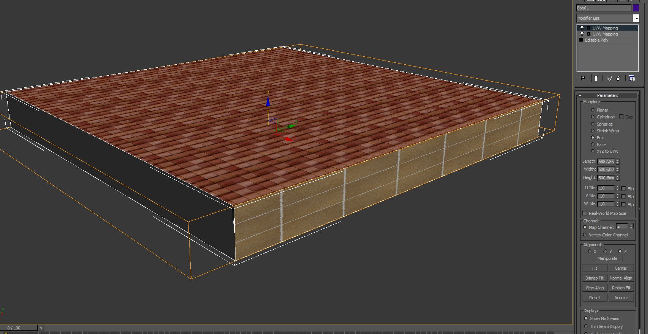The width and height of the screenshot is (648, 334).
Task: Expand the top UVW Mapping modifier sub-objects
Action: pos(588,28)
